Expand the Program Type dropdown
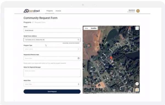 tap(52, 49)
